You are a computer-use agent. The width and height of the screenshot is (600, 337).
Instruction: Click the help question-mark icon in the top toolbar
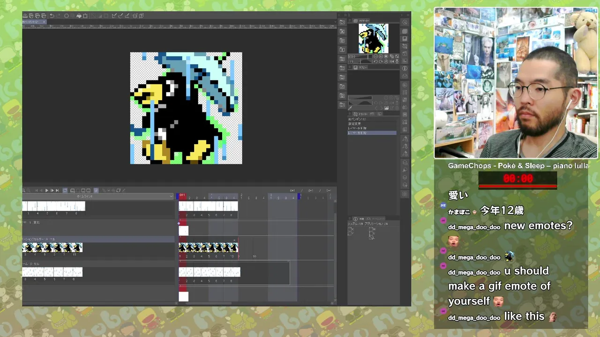(x=141, y=16)
